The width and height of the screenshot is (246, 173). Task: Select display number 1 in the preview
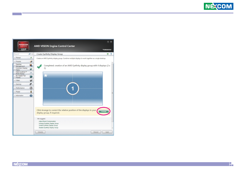73,88
